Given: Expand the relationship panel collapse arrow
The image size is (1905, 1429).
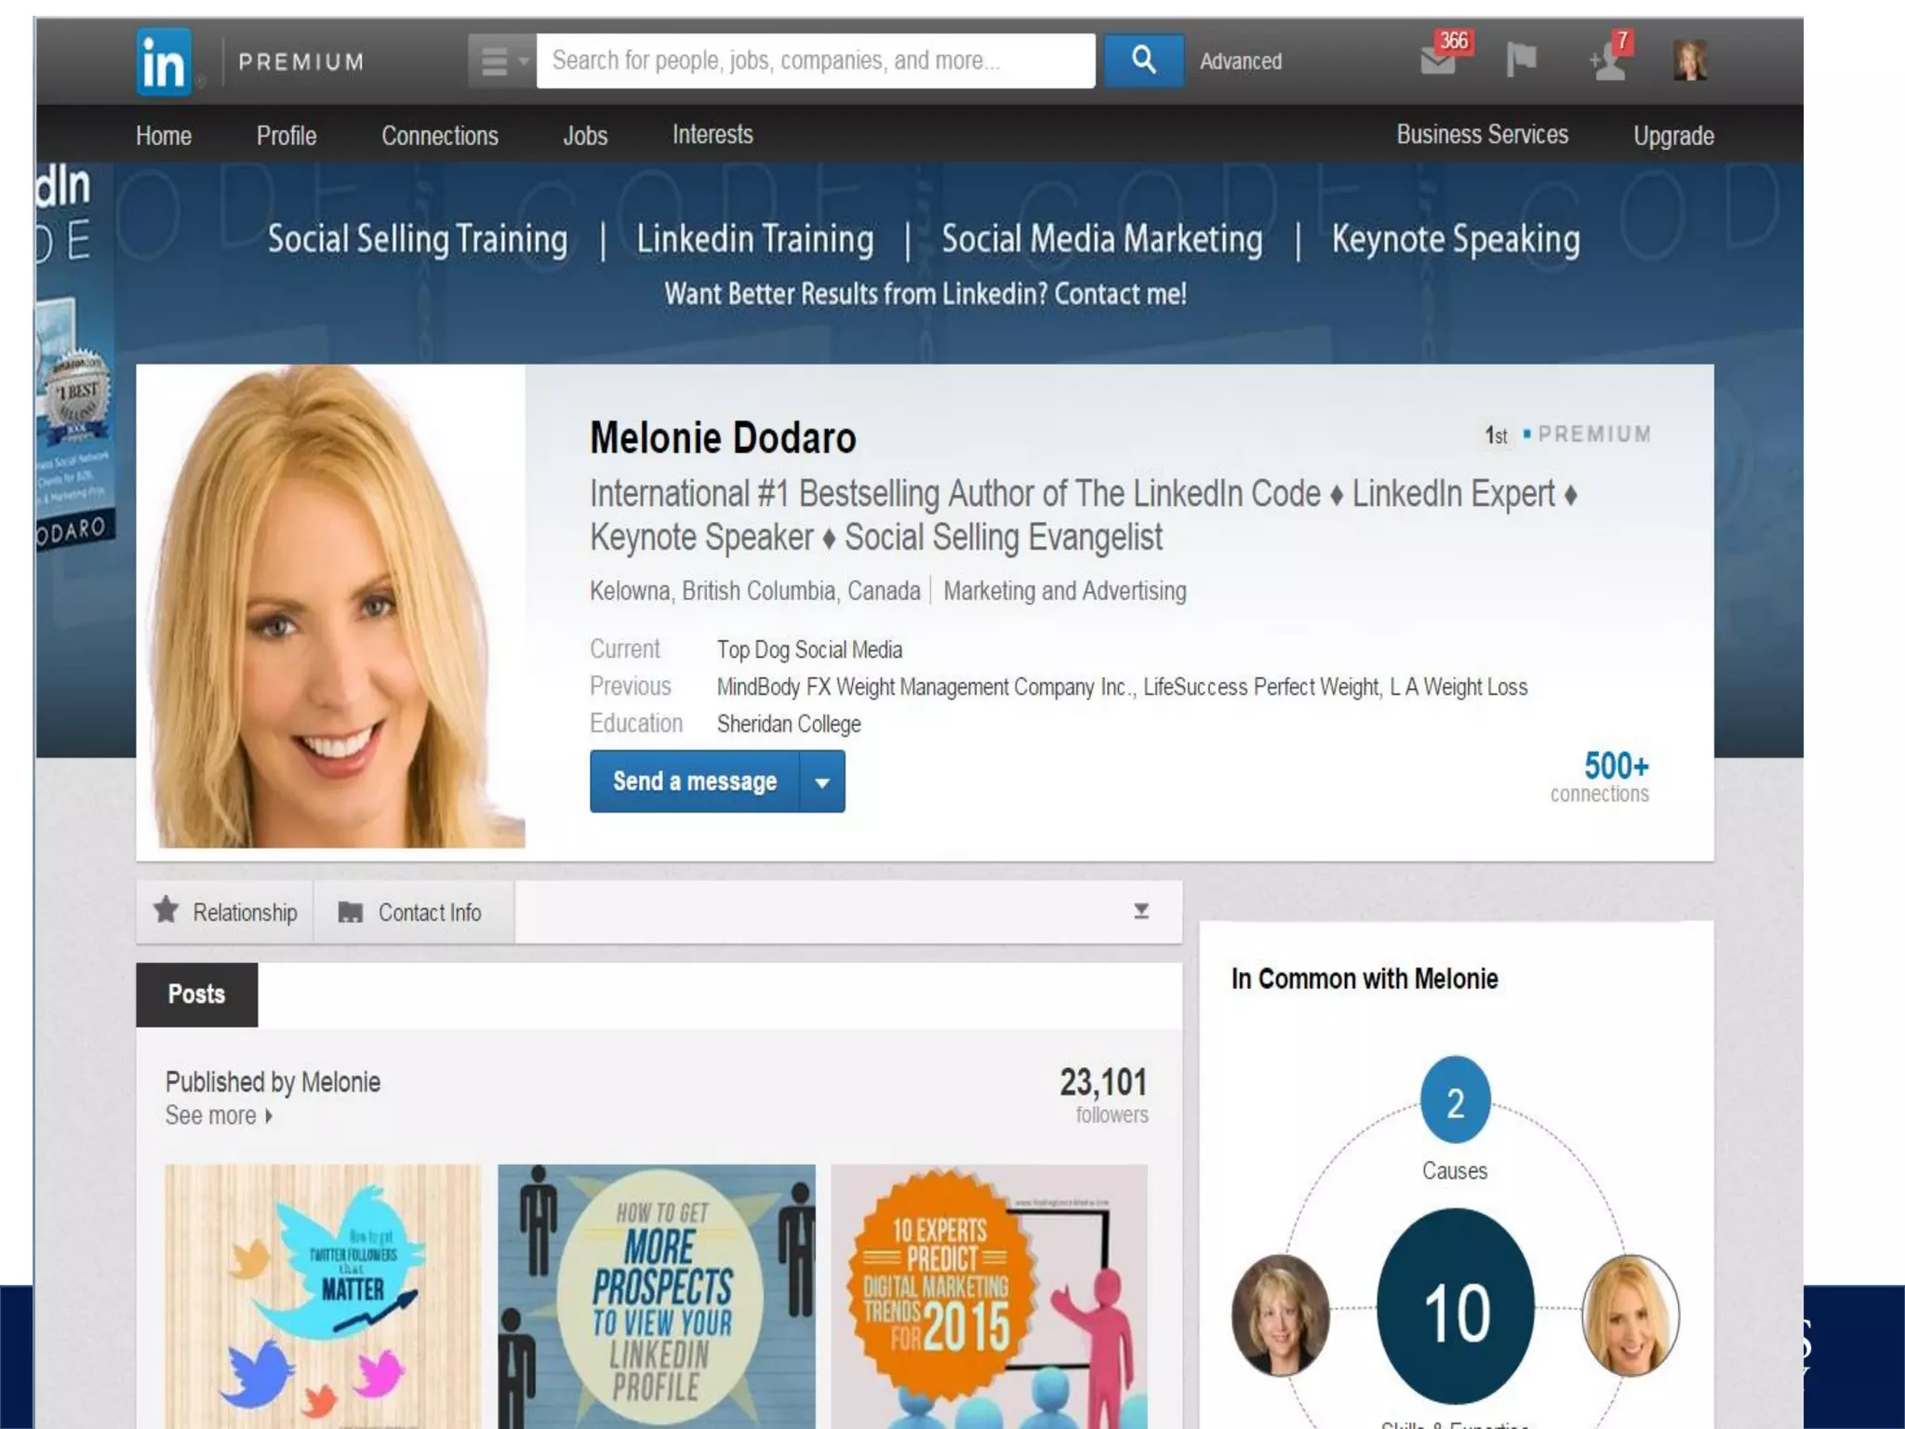Looking at the screenshot, I should [1141, 911].
